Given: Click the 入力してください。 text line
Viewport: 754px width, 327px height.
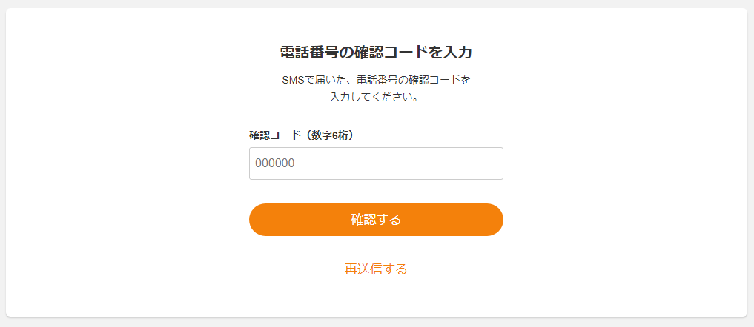Looking at the screenshot, I should [x=376, y=96].
